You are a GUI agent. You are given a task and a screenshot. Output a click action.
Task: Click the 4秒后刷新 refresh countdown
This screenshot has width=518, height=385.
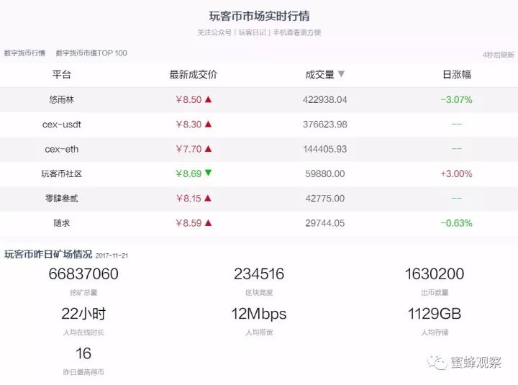click(x=498, y=55)
